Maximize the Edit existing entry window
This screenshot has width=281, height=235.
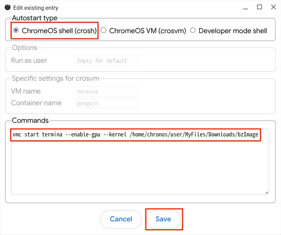259,7
